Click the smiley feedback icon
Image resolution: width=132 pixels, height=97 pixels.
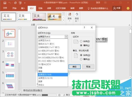pyautogui.click(x=128, y=8)
